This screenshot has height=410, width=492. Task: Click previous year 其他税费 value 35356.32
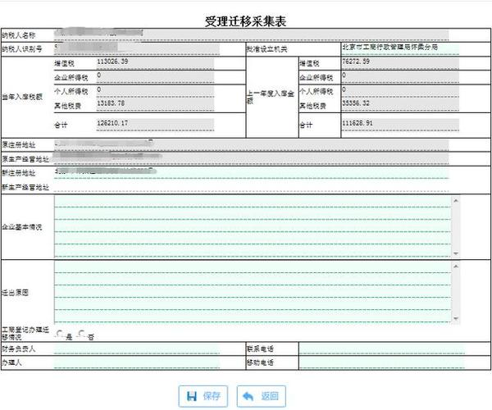click(400, 106)
